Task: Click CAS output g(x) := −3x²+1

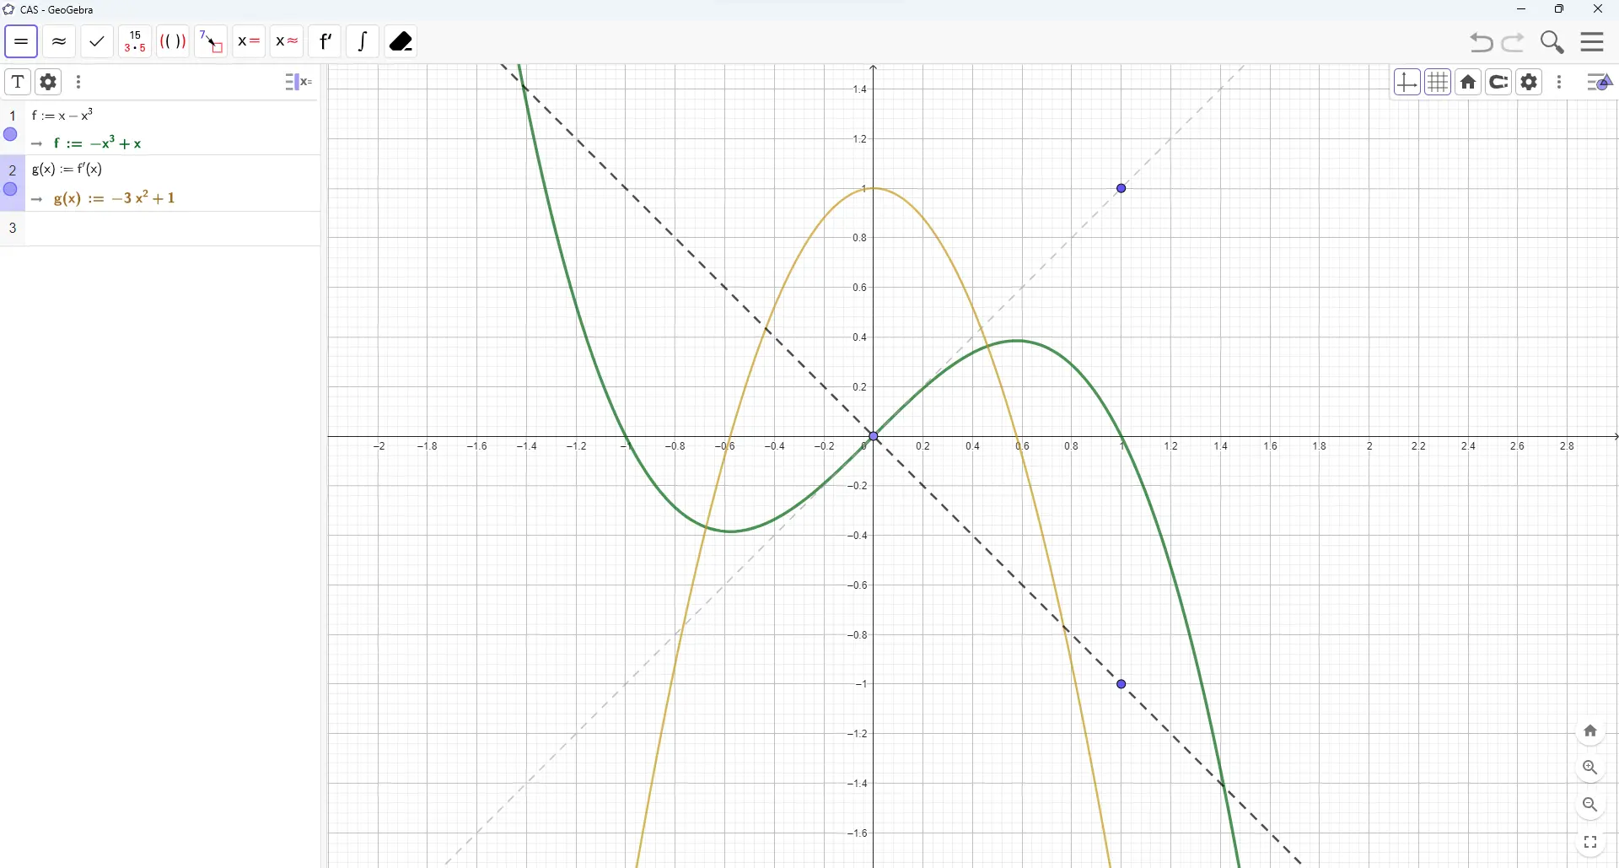Action: tap(115, 199)
